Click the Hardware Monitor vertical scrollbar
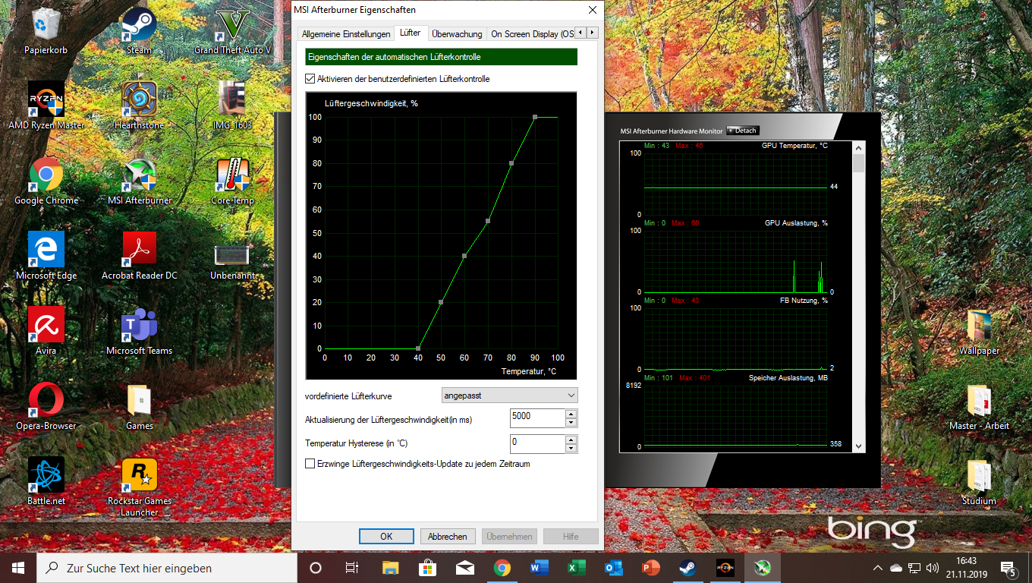Screen dimensions: 1032x583 coord(858,297)
